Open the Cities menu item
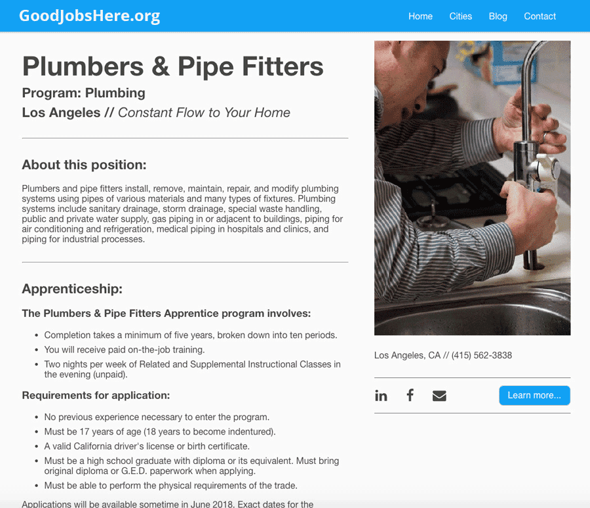The height and width of the screenshot is (508, 590). click(460, 16)
